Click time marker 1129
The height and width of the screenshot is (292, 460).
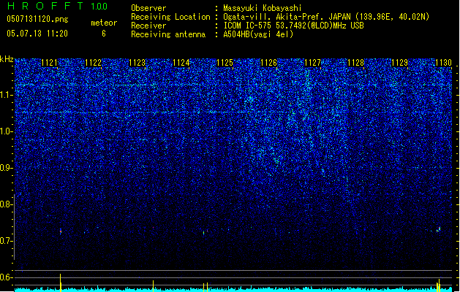pos(400,63)
